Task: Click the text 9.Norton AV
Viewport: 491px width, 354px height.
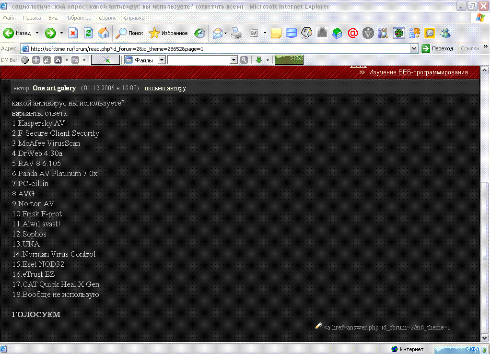Action: pos(33,204)
